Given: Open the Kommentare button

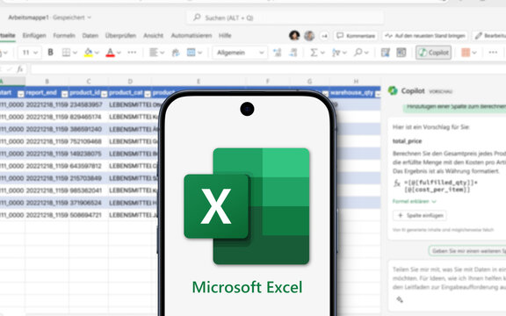Looking at the screenshot, I should point(356,36).
